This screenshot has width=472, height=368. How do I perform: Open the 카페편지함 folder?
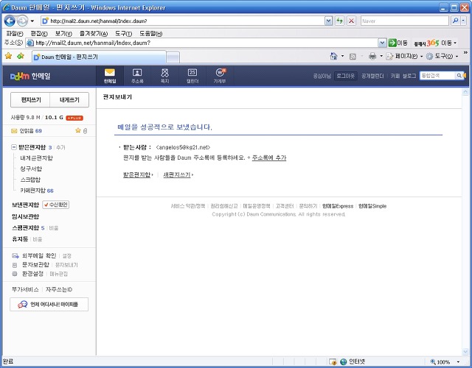pos(32,191)
